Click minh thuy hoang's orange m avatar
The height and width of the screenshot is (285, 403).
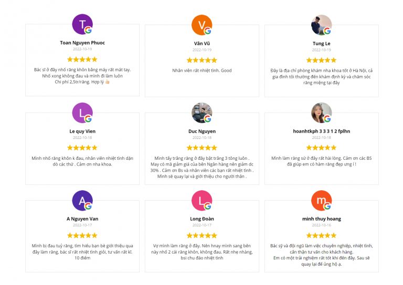321,201
